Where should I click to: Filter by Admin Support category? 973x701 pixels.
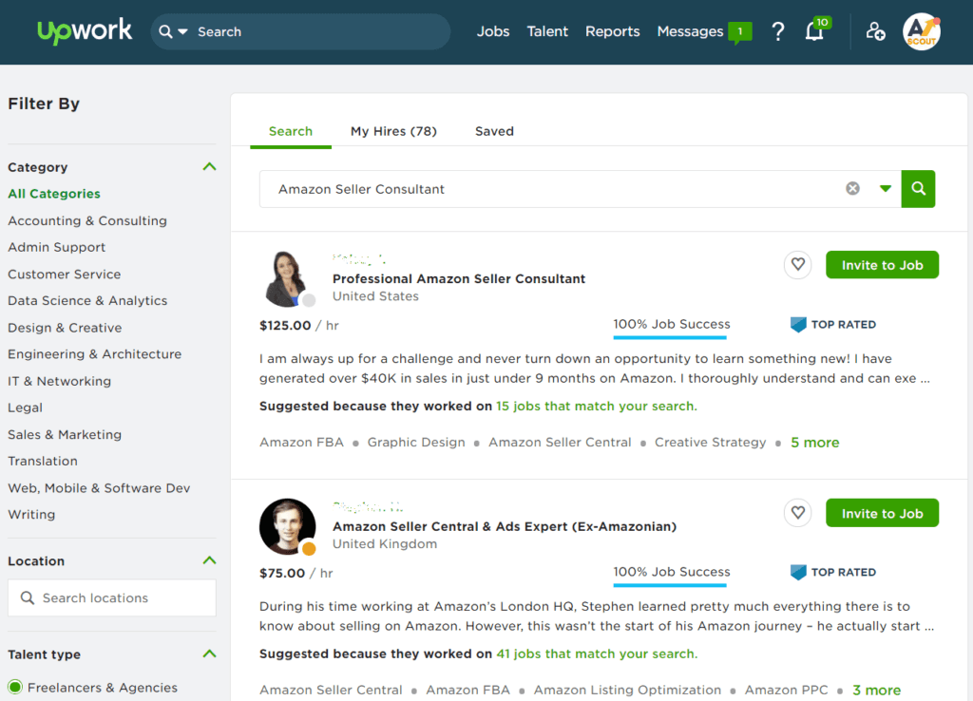coord(56,247)
